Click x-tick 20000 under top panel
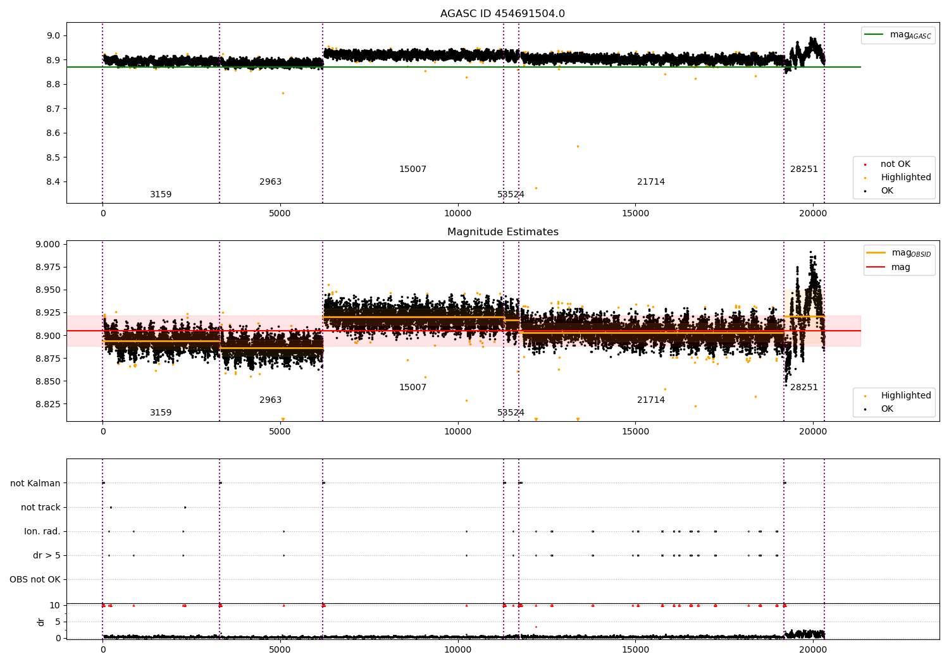Viewport: 949px width, 664px height. tap(813, 214)
